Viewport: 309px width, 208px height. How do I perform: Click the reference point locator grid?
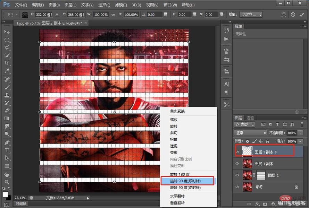click(x=25, y=15)
